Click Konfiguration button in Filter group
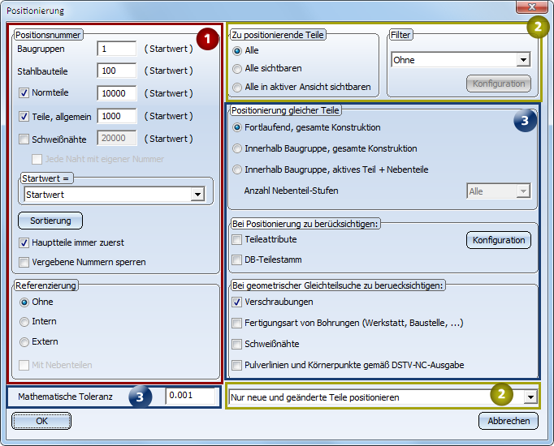Image resolution: width=554 pixels, height=446 pixels. (x=499, y=84)
